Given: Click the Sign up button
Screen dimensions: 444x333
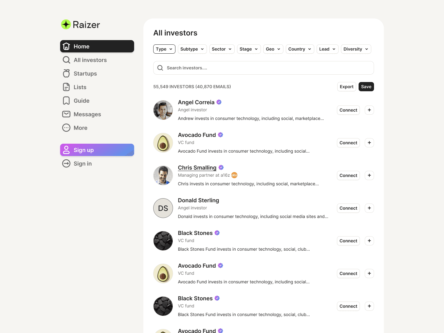Looking at the screenshot, I should [97, 150].
